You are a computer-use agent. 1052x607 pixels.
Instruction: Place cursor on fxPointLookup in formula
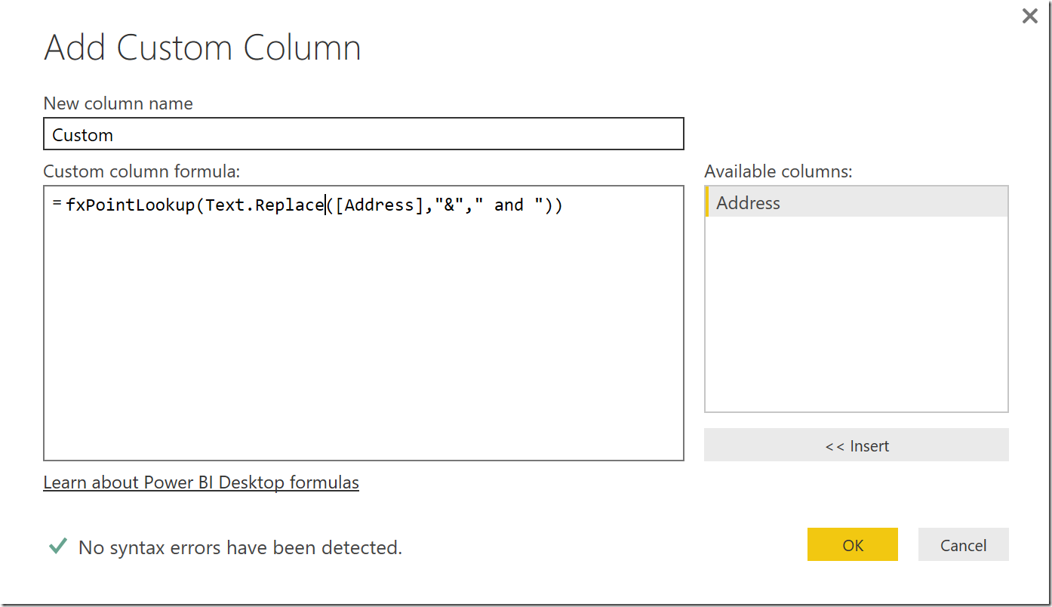(x=130, y=205)
